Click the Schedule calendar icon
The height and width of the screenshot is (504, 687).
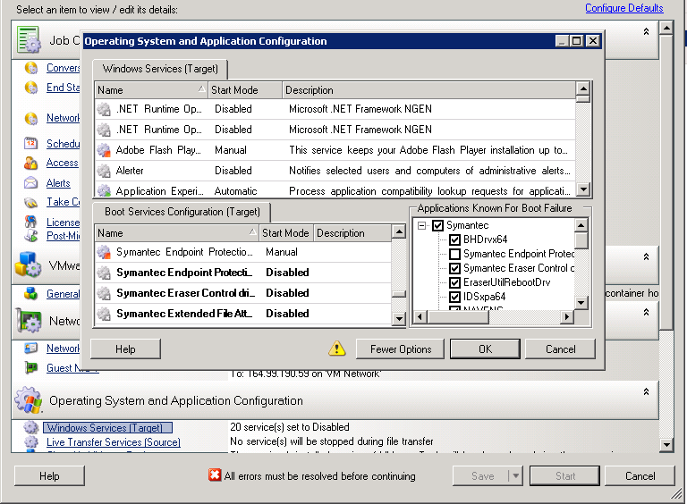tap(30, 144)
